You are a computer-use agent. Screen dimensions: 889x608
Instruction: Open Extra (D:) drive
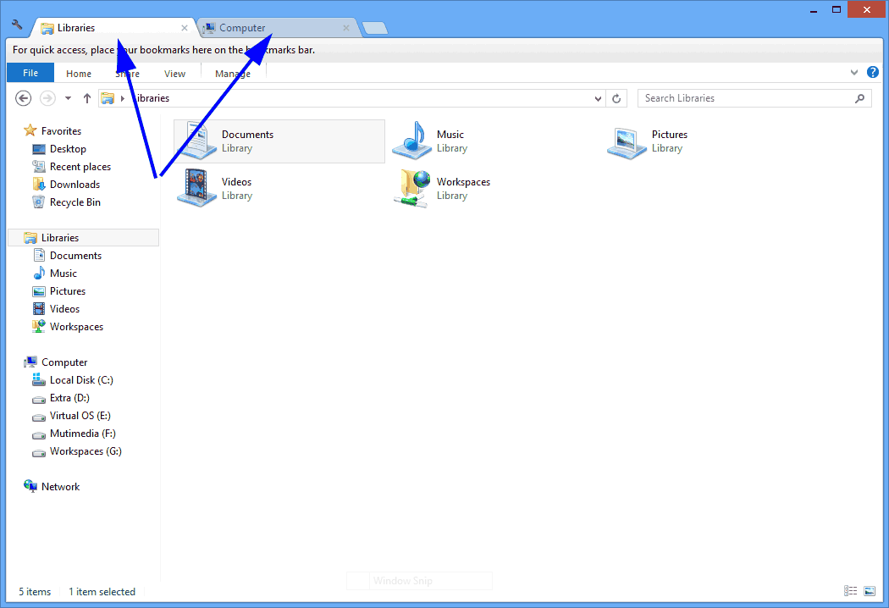[x=69, y=398]
